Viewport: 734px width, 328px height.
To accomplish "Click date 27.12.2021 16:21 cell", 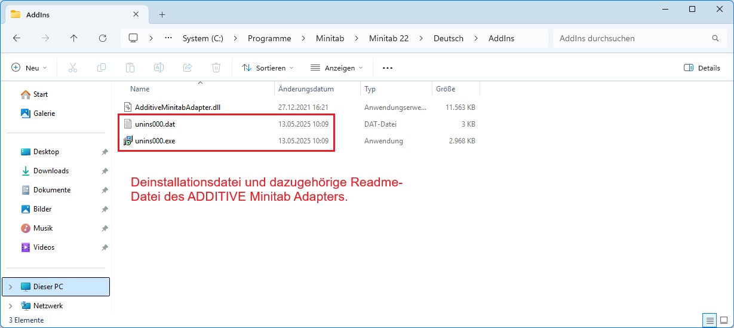I will (304, 108).
